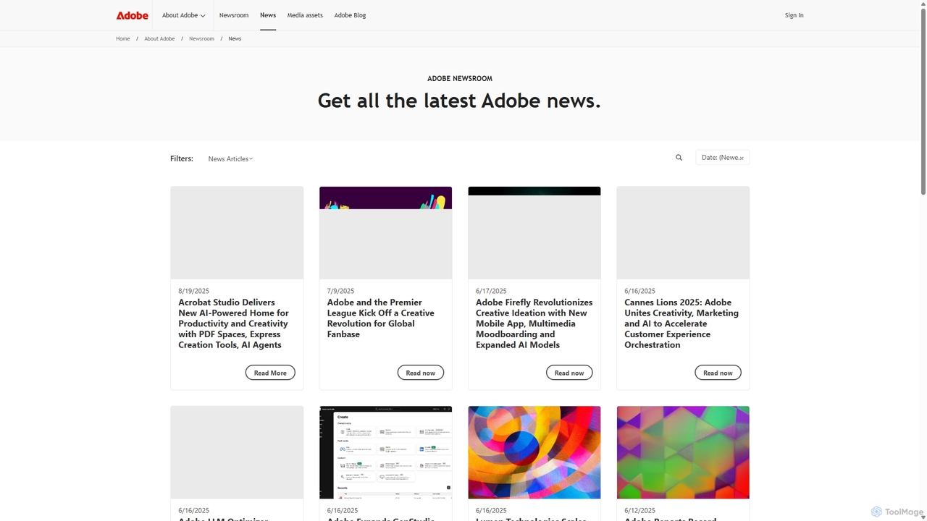Open Acrobat Studio Delivers article headline
The width and height of the screenshot is (927, 521).
(x=234, y=323)
